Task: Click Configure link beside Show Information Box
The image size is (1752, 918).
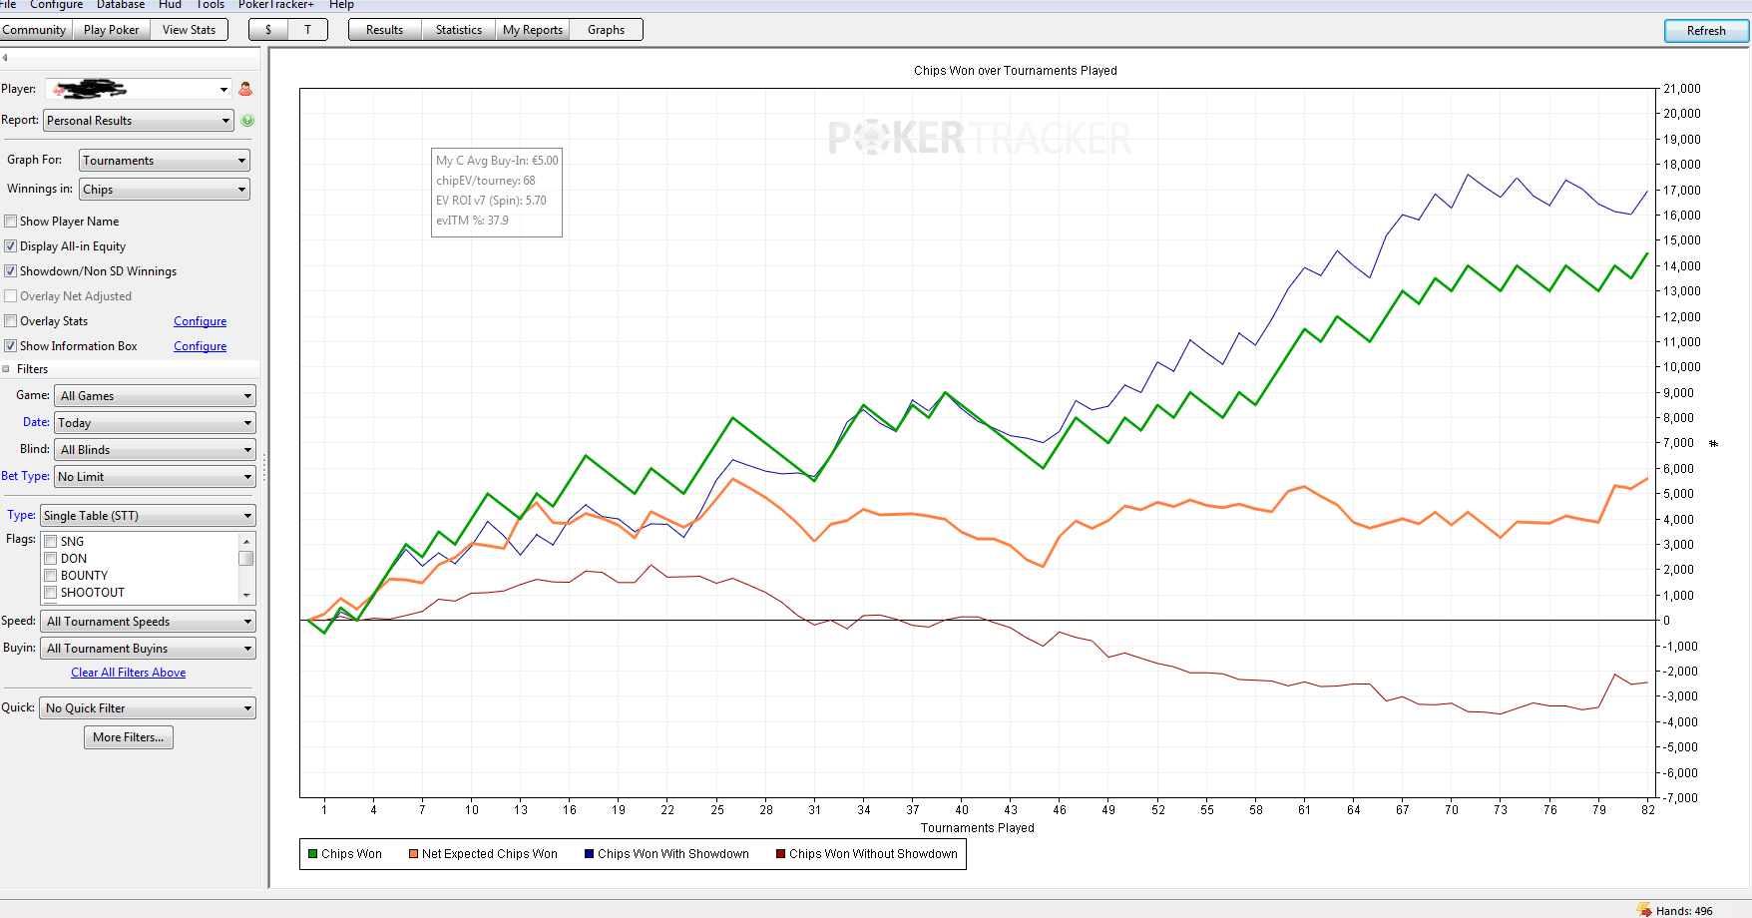Action: [201, 346]
